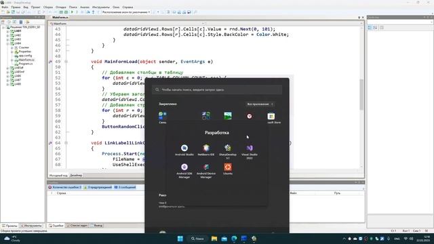
Task: Switch to the Инструменты panel tab
Action: pyautogui.click(x=31, y=226)
